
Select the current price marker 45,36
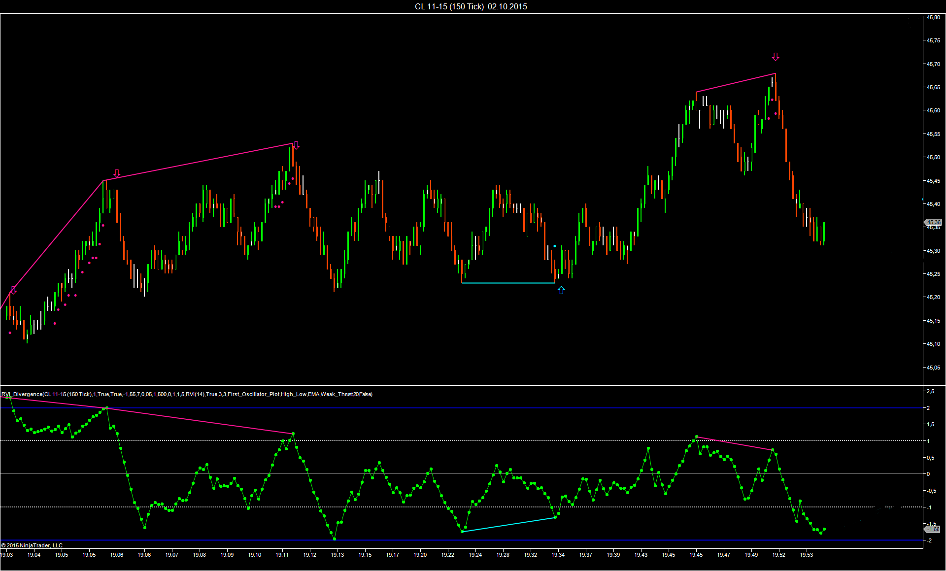(933, 223)
